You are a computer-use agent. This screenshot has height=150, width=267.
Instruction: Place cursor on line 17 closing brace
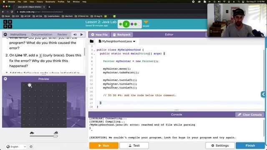(x=101, y=103)
